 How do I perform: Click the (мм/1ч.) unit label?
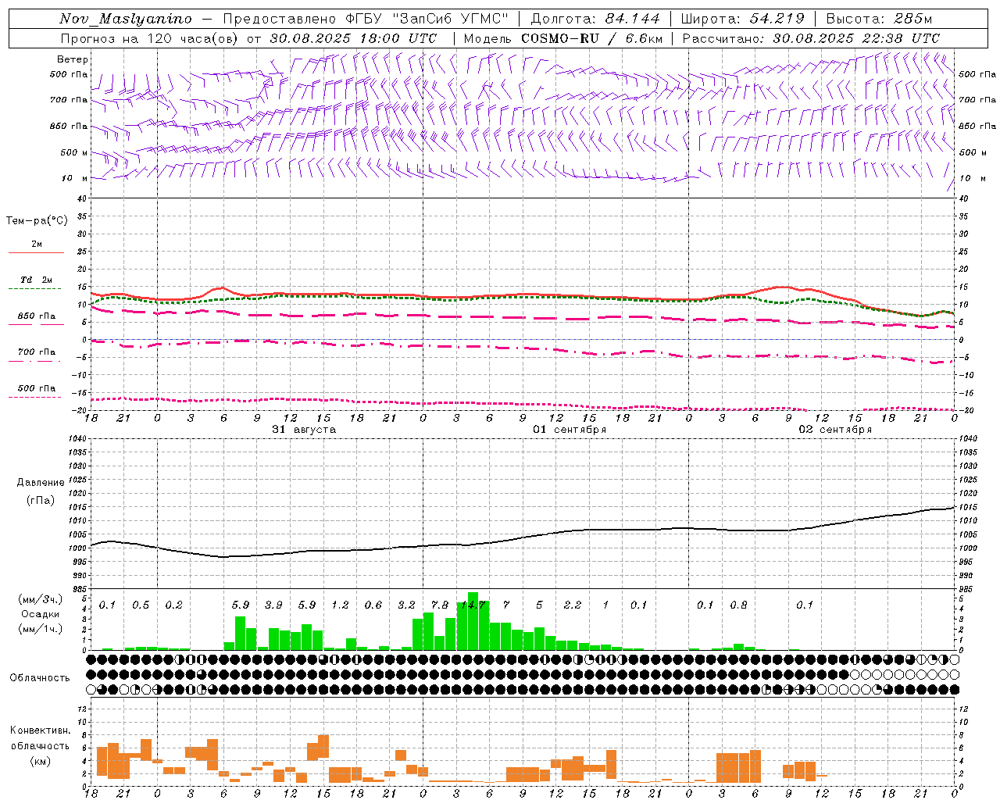click(x=40, y=629)
